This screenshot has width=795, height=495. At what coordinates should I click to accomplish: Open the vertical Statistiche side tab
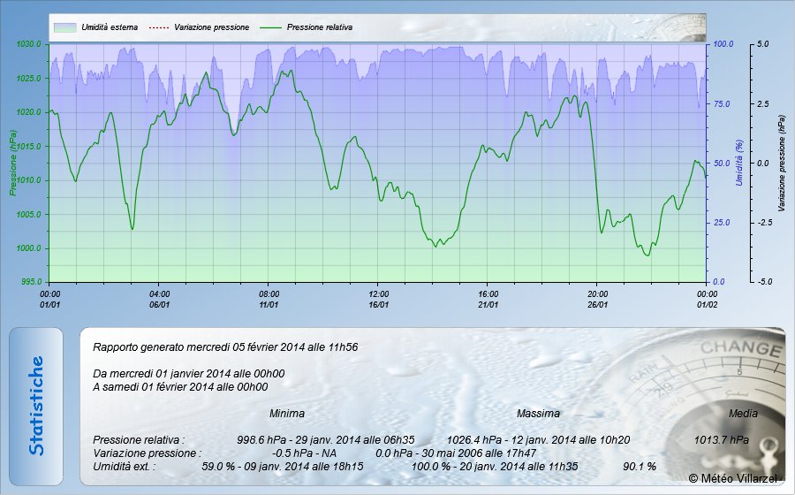point(36,406)
